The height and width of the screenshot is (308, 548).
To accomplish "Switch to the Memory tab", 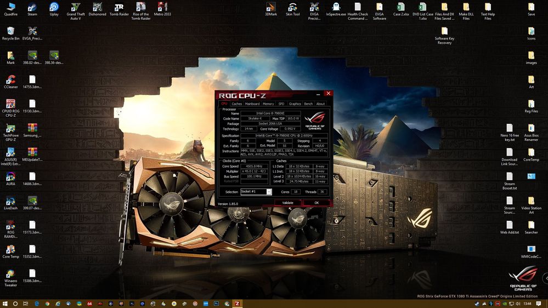I will (268, 104).
